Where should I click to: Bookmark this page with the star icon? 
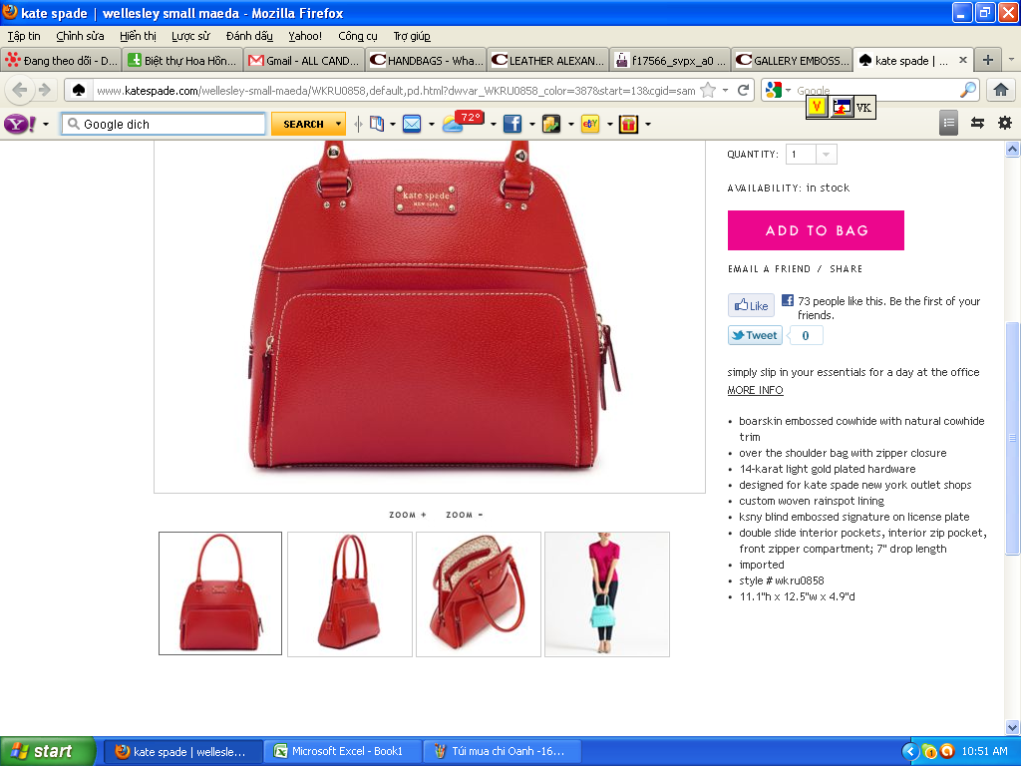click(708, 91)
